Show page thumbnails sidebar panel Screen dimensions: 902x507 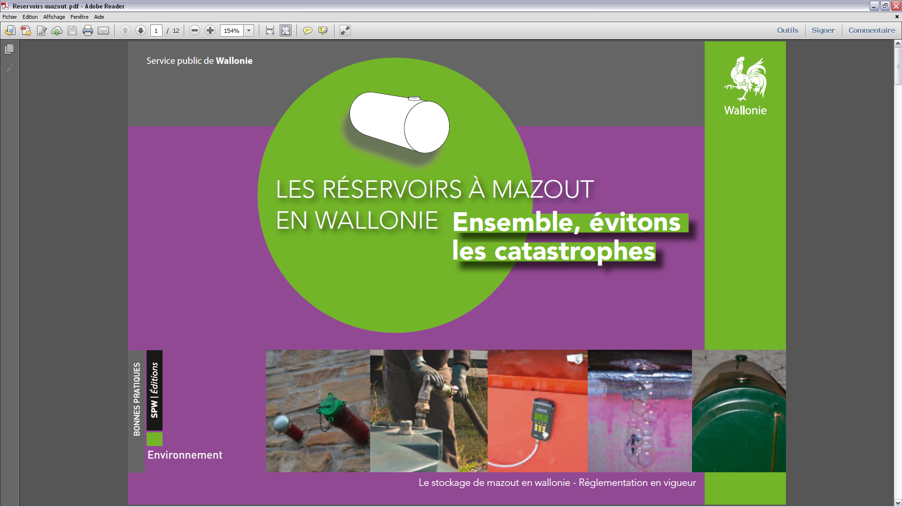(9, 49)
